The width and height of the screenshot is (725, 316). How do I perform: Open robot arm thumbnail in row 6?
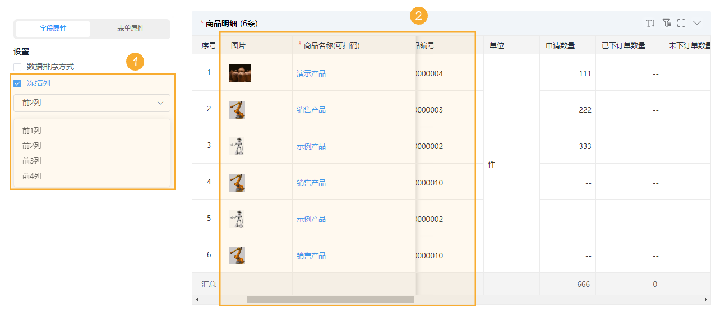[237, 255]
